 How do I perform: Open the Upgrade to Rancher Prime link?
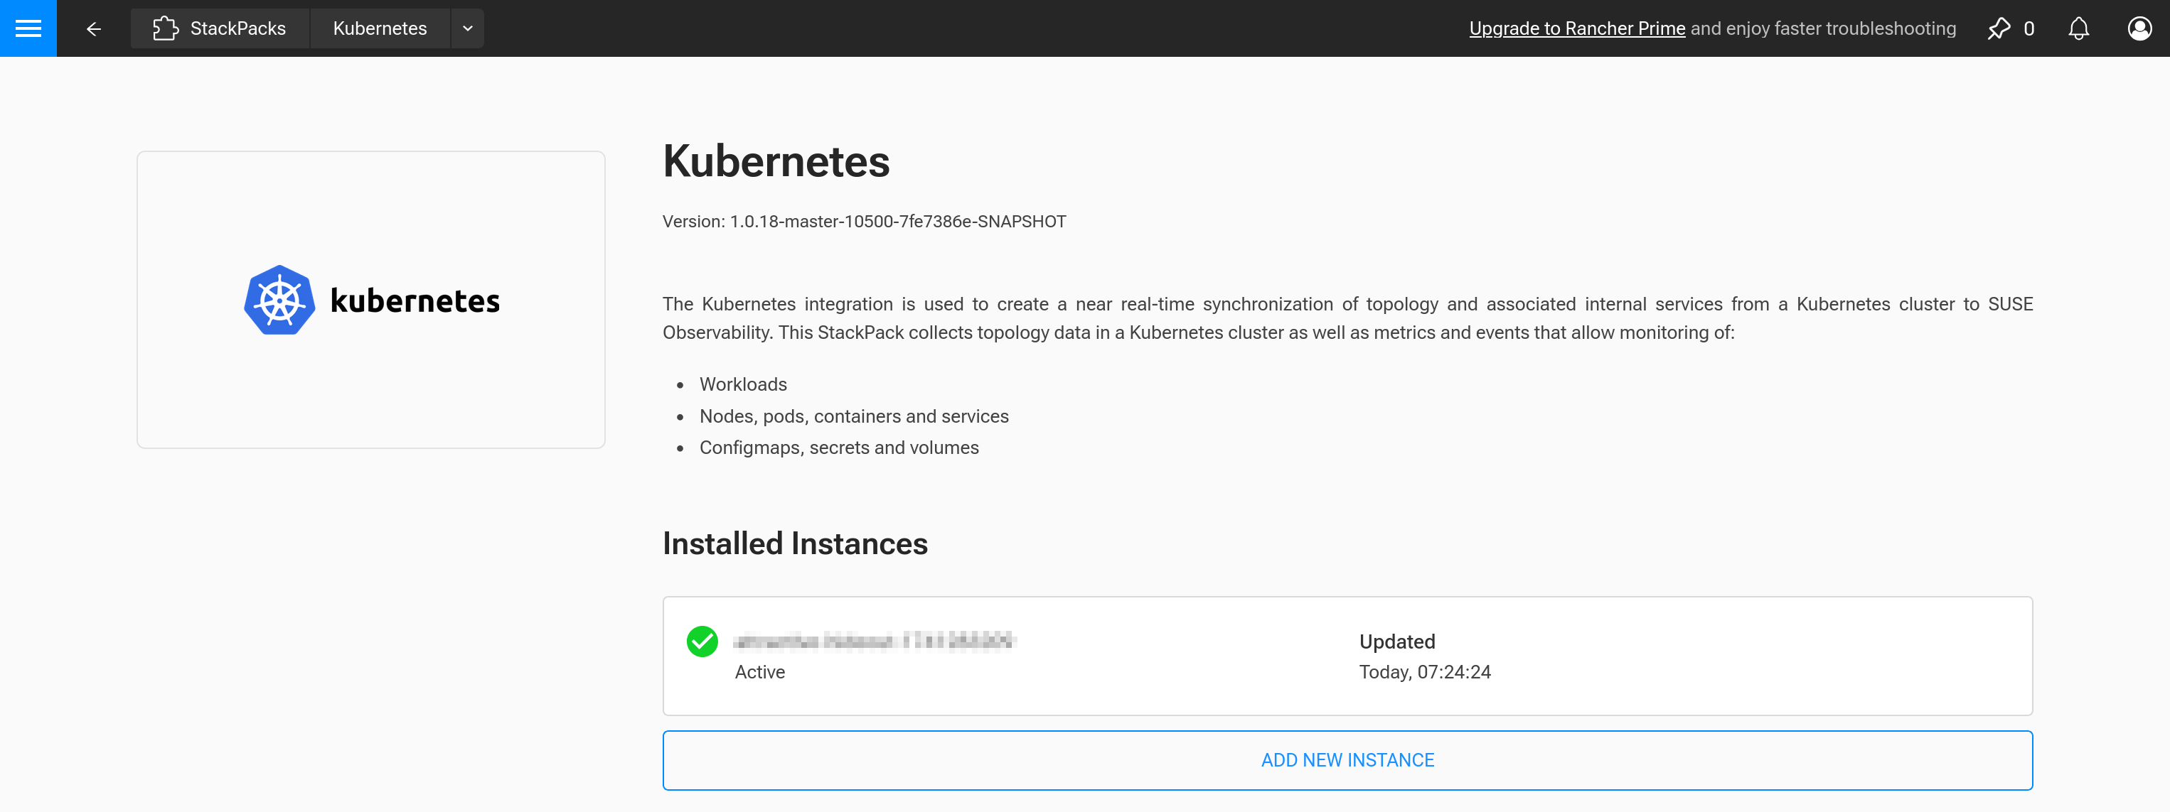pyautogui.click(x=1576, y=28)
